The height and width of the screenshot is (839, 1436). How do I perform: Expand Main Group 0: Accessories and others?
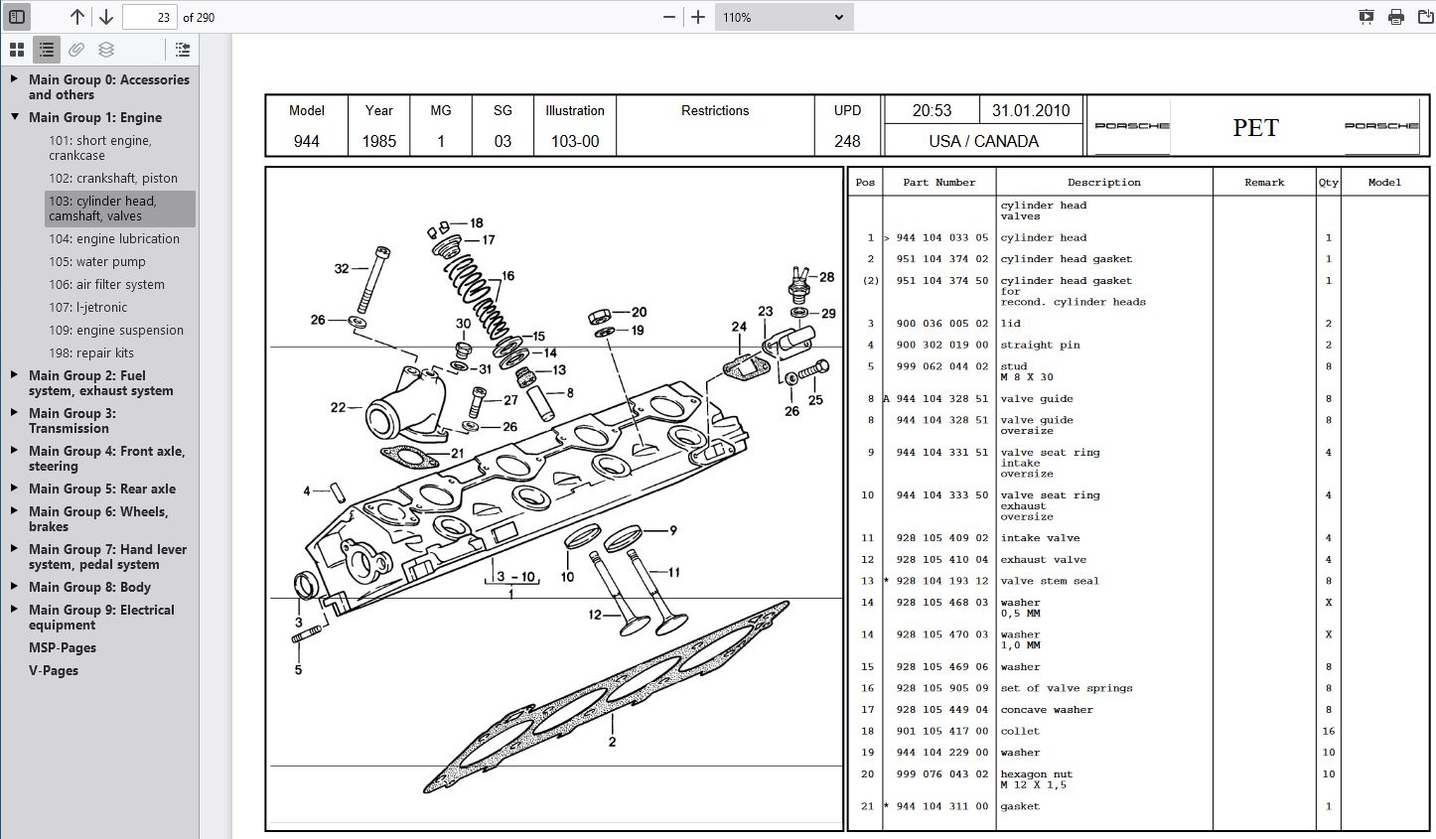click(x=14, y=79)
